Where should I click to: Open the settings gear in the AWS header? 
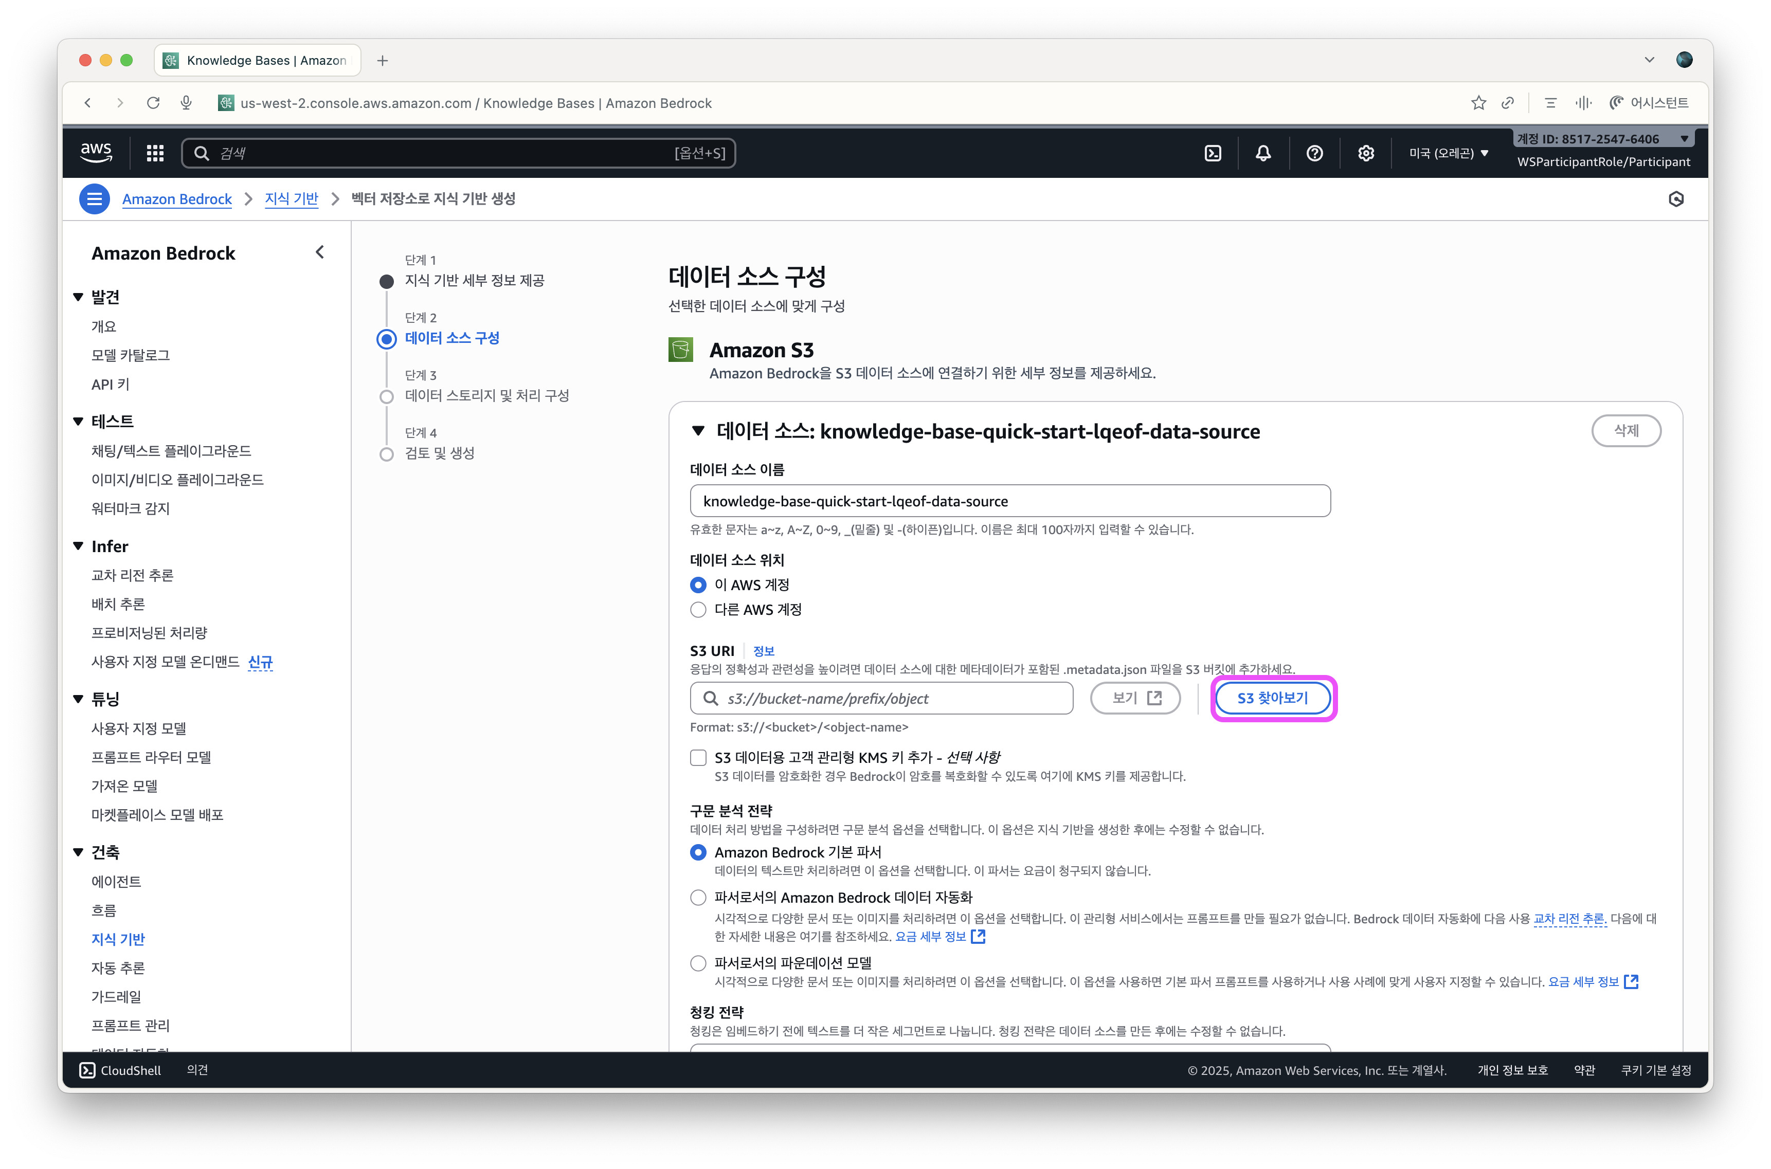point(1365,153)
